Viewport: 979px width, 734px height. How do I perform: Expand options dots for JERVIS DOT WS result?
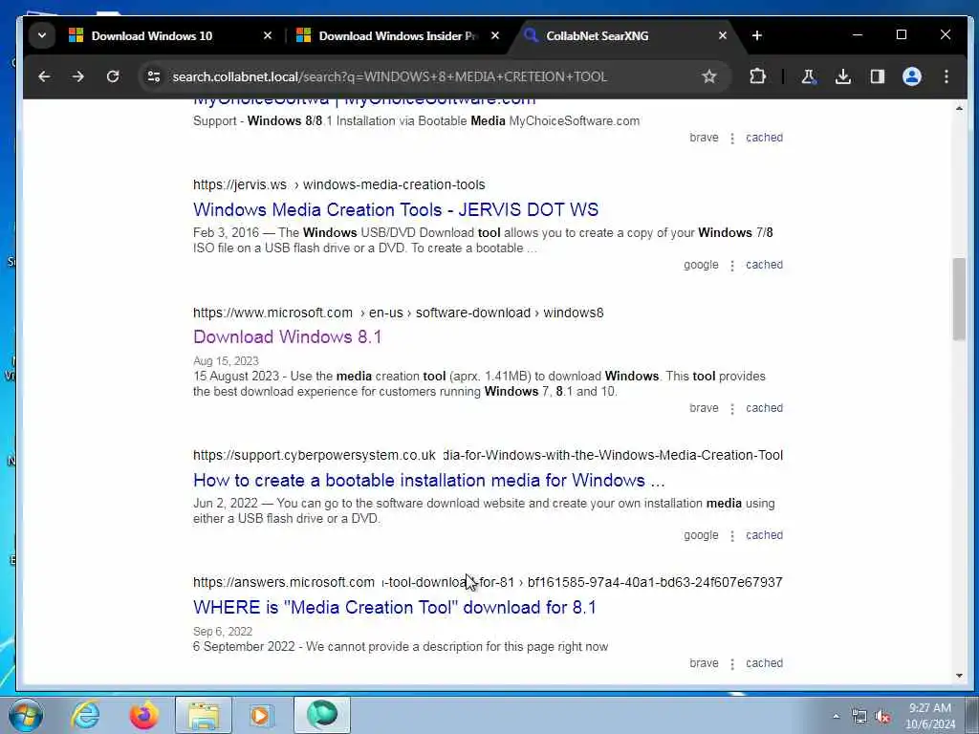point(732,266)
